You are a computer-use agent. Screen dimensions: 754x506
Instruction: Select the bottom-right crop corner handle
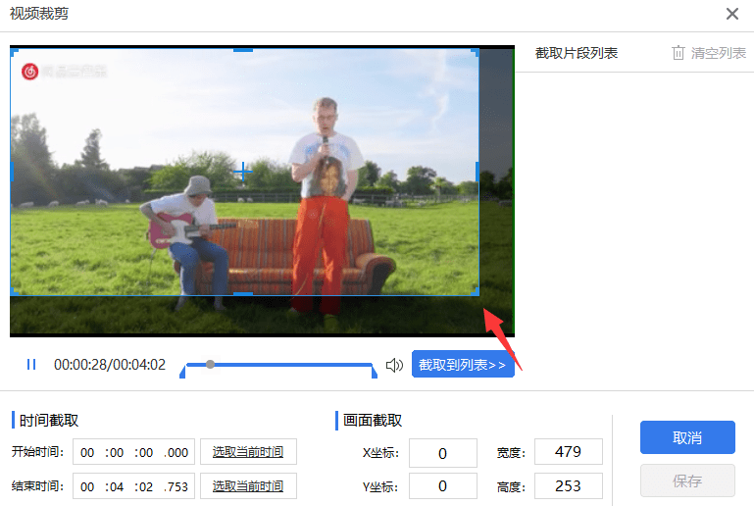pos(477,292)
